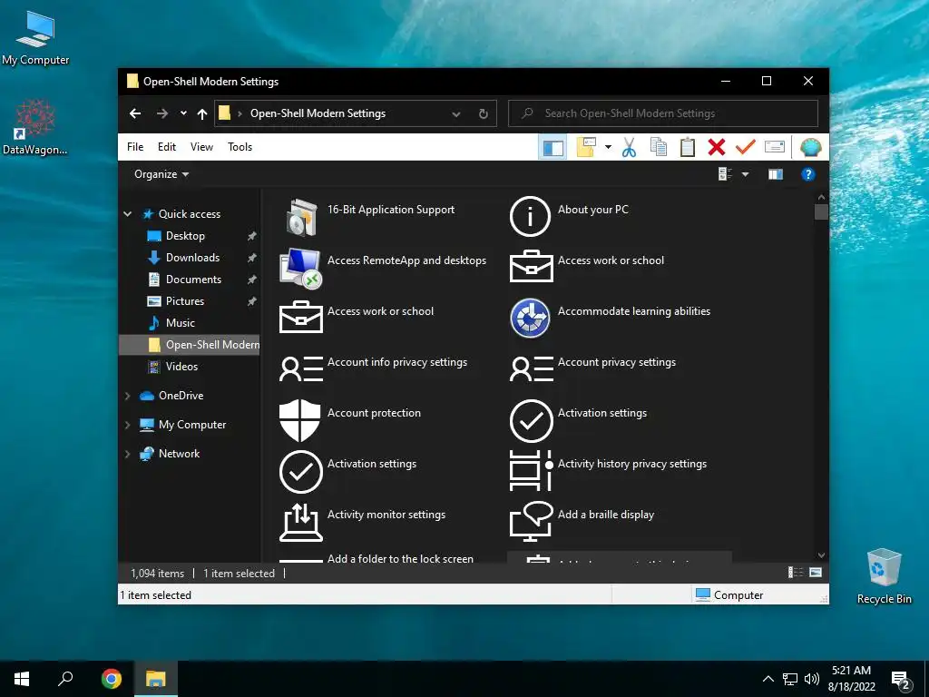The image size is (929, 697).
Task: Select About your PC info icon
Action: (530, 216)
